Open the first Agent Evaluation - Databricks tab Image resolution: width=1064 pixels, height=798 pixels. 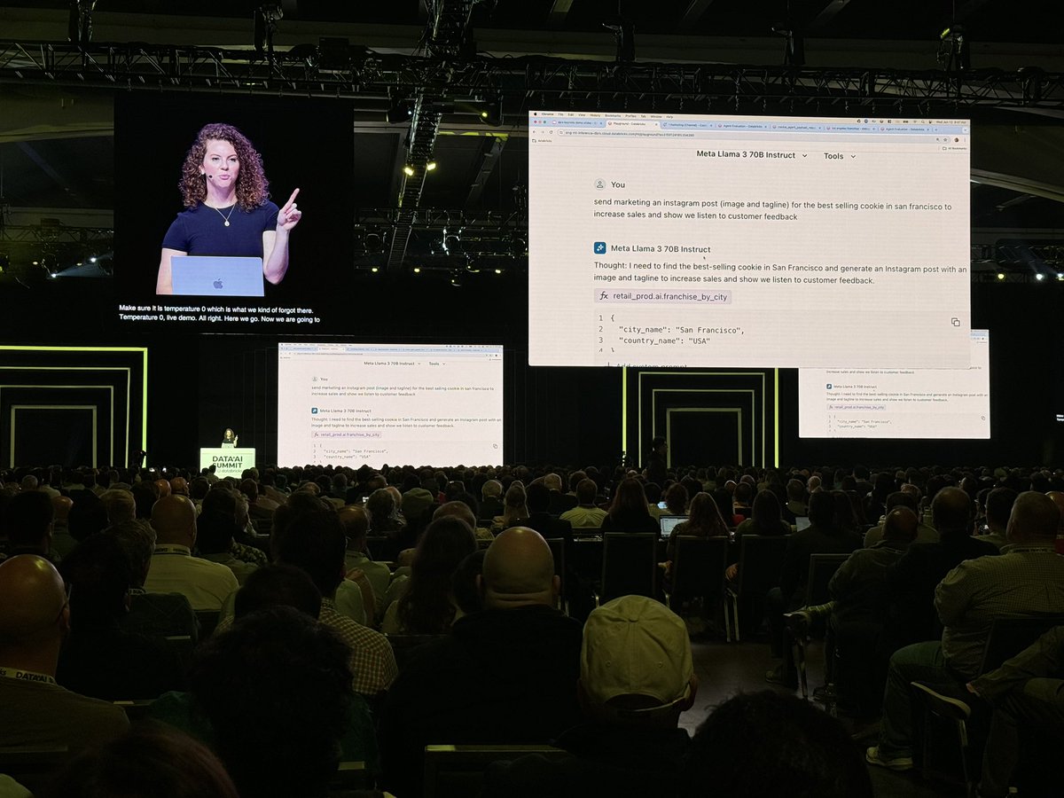click(743, 126)
